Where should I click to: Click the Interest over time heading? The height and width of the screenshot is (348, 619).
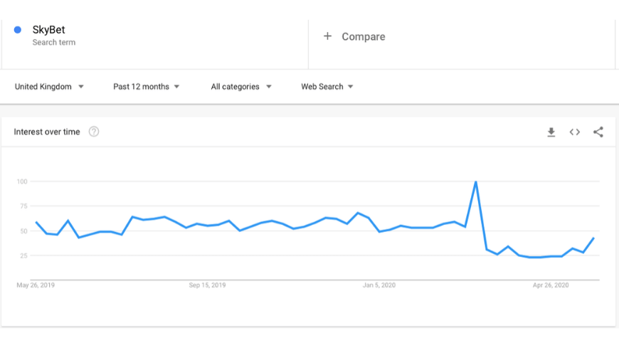pos(46,132)
